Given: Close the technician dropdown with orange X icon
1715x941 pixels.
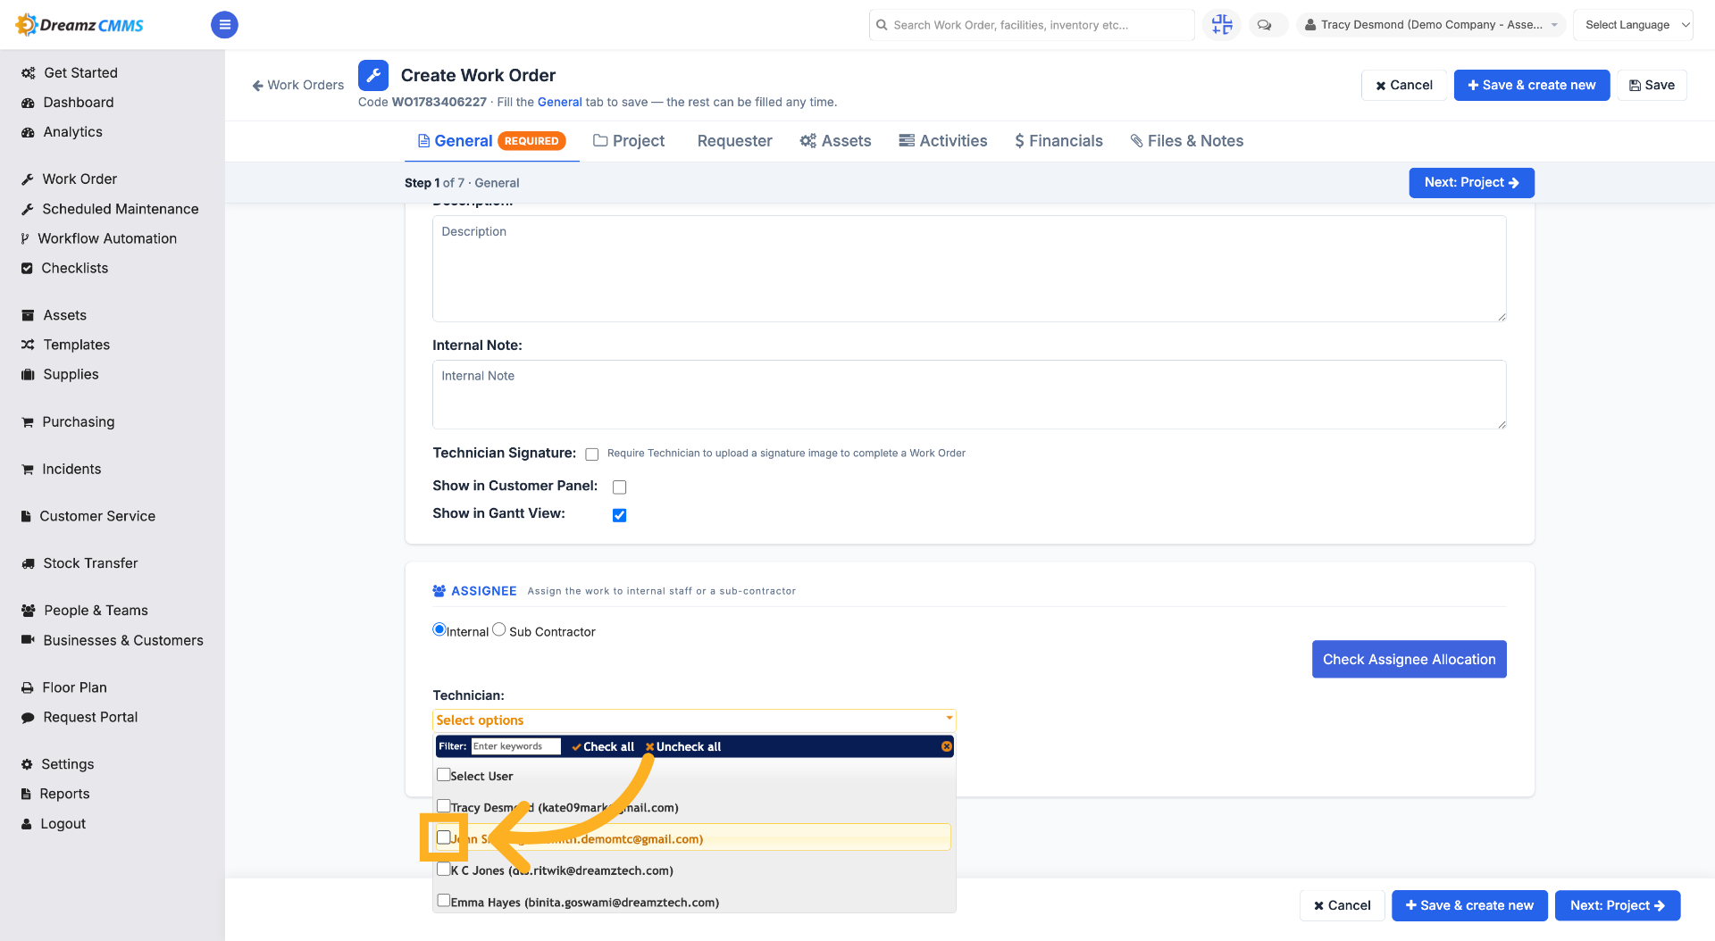Looking at the screenshot, I should click(x=946, y=746).
